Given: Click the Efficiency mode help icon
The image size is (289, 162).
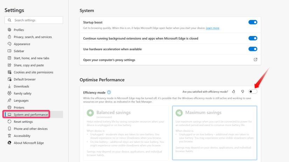Looking at the screenshot, I should click(109, 92).
